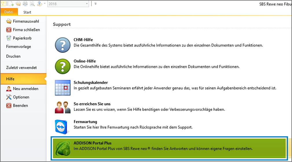Open Online-Hilfe via green question mark icon
This screenshot has height=162, width=292.
(x=63, y=66)
